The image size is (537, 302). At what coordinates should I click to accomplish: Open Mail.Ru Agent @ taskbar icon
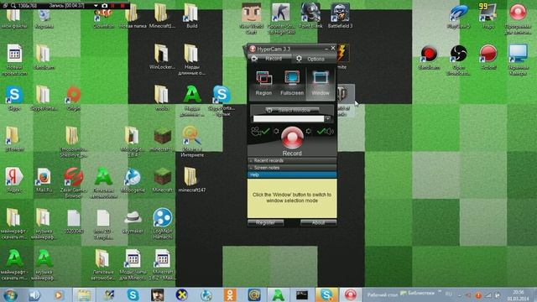point(254,294)
